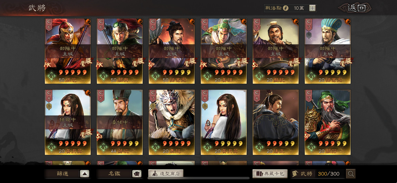Click the yin-yang icon on 張苞 card
This screenshot has height=183, width=397.
[88, 21]
